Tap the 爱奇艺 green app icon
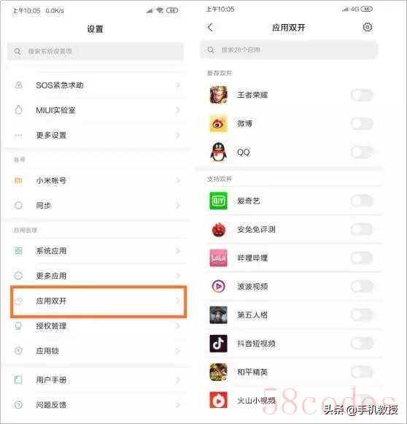The image size is (407, 424). pyautogui.click(x=218, y=201)
